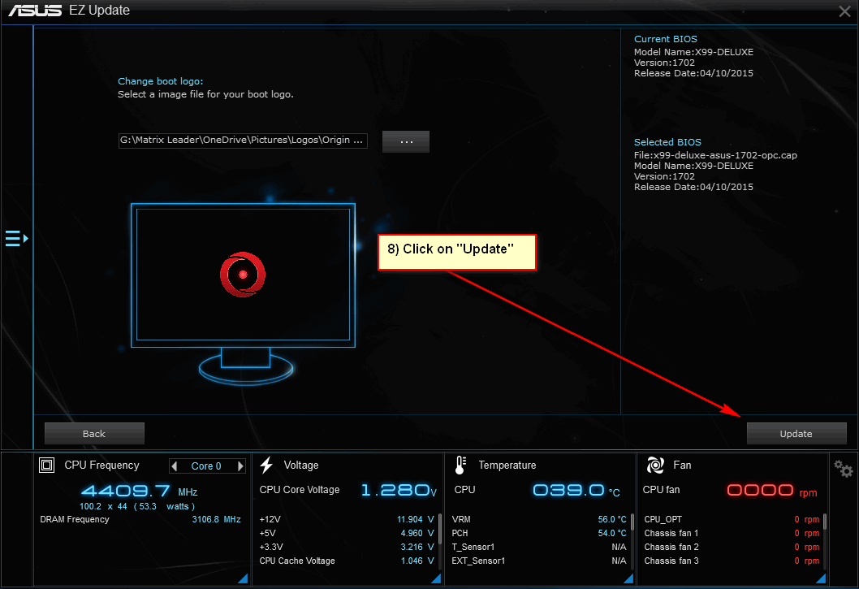This screenshot has height=589, width=859.
Task: Expand the Voltage panel corner triangle
Action: tap(437, 578)
